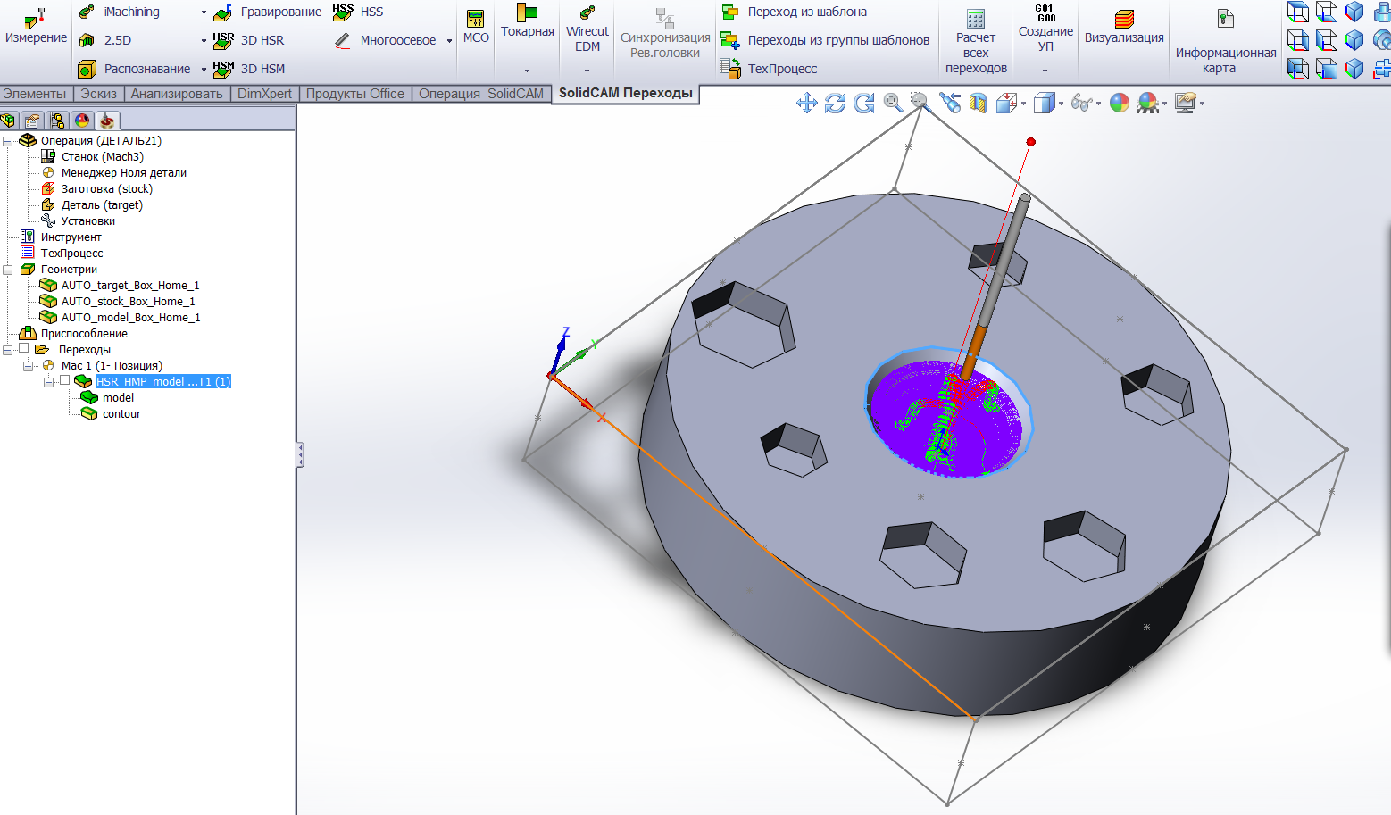The image size is (1391, 815).
Task: Switch to the DimXpert tab
Action: [264, 94]
